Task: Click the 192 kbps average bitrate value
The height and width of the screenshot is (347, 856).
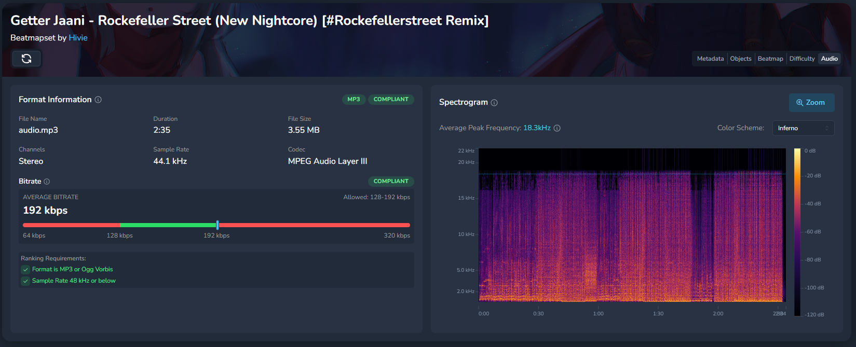Action: [45, 211]
